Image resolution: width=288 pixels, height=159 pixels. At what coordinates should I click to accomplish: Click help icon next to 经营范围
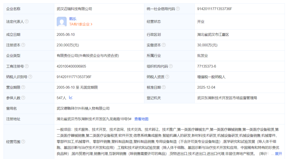click(x=23, y=142)
